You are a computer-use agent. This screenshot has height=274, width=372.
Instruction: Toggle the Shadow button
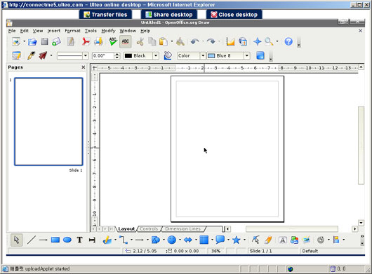(x=260, y=55)
